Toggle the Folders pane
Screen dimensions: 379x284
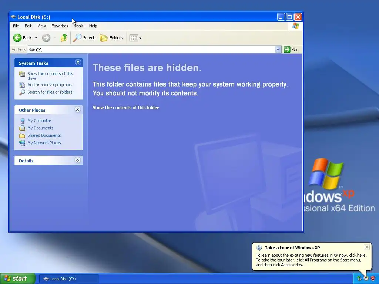(111, 38)
